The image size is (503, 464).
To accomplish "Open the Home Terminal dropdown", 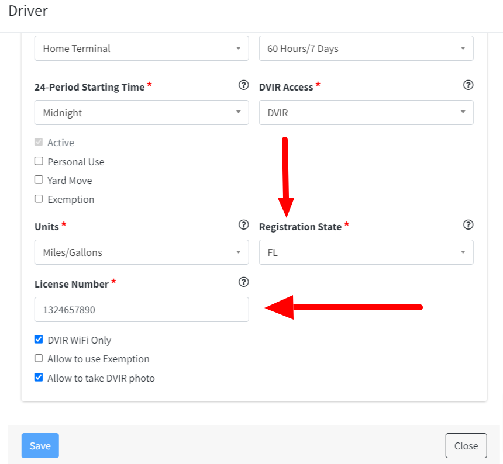I will point(142,49).
